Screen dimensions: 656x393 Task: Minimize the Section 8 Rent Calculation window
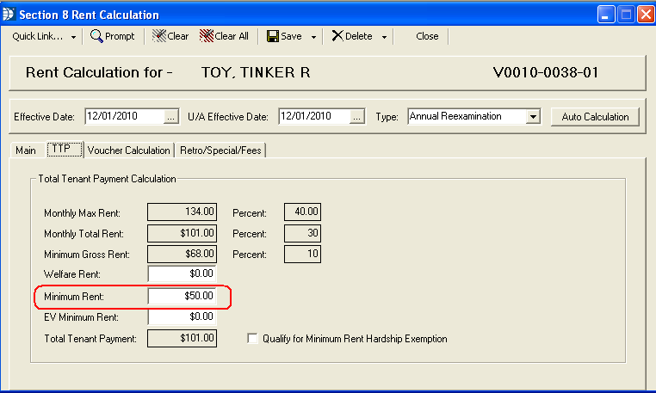pyautogui.click(x=606, y=15)
